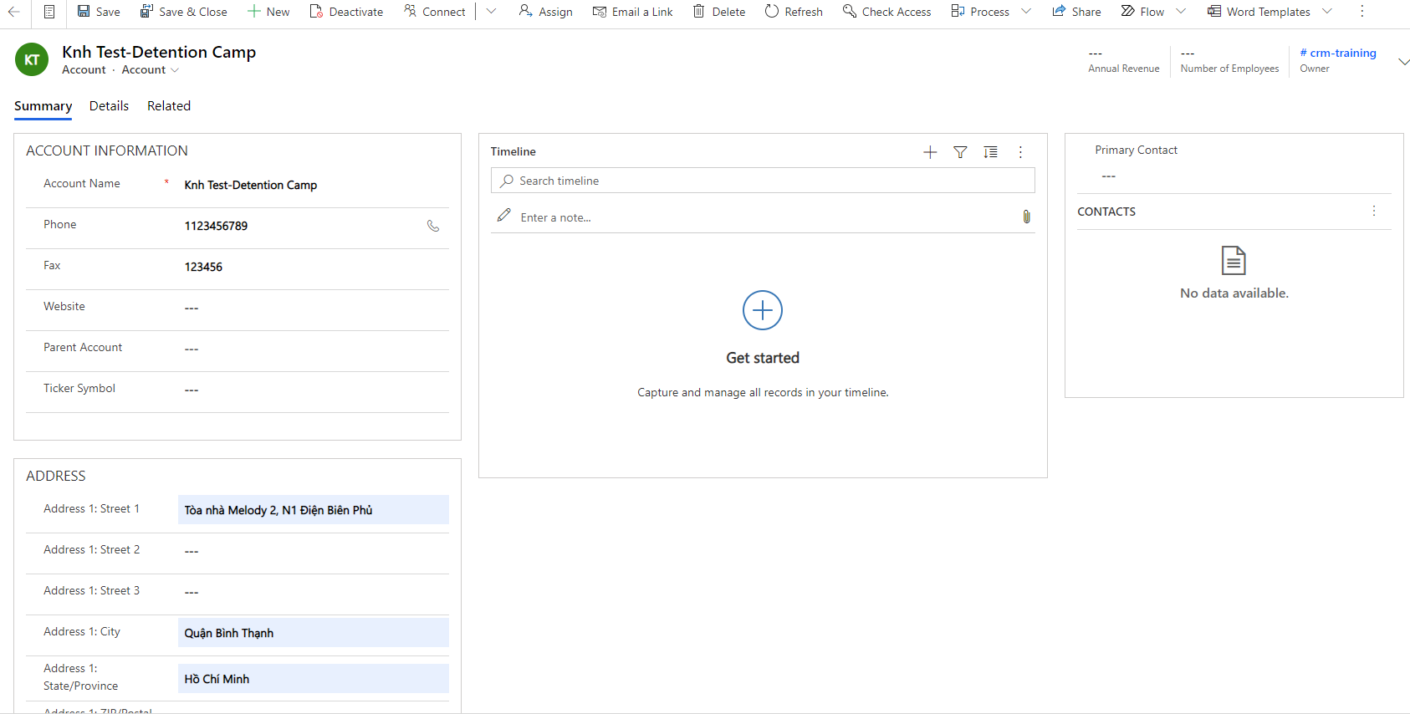Screen dimensions: 1410x714
Task: Expand the header details chevron
Action: 1403,62
